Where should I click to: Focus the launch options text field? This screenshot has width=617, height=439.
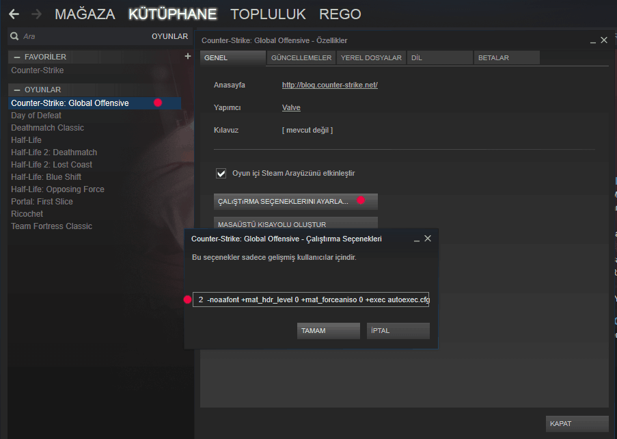311,300
